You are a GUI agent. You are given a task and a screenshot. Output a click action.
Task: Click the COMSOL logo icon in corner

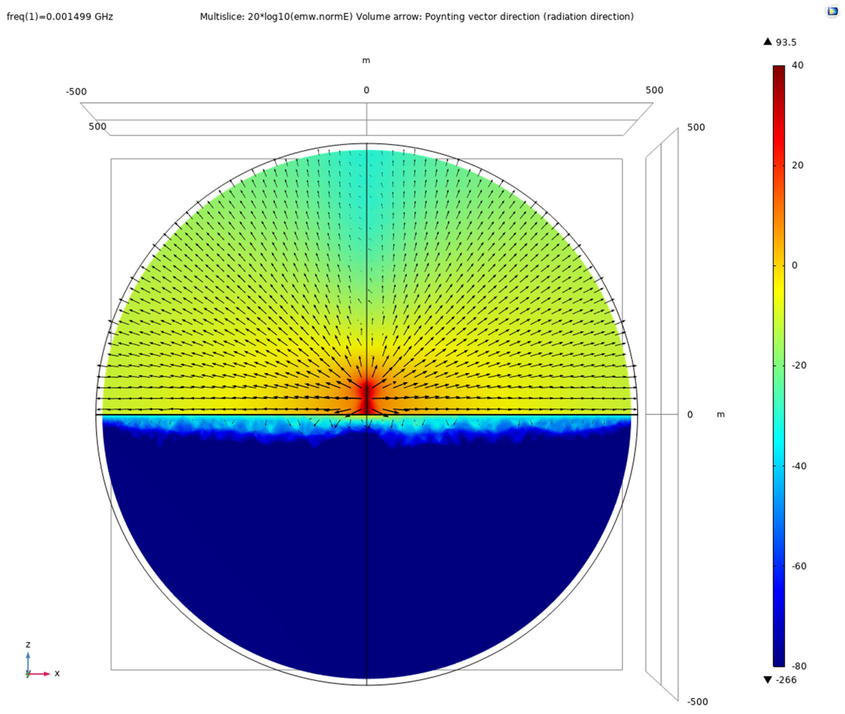click(832, 11)
